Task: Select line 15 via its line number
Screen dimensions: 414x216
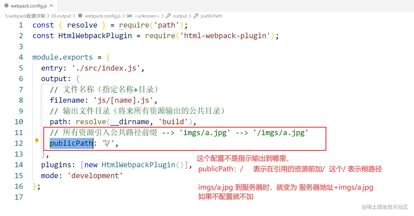Action: point(19,176)
